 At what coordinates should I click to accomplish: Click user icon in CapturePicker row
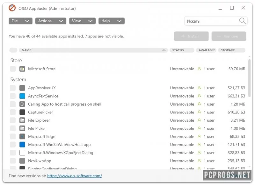199,112
